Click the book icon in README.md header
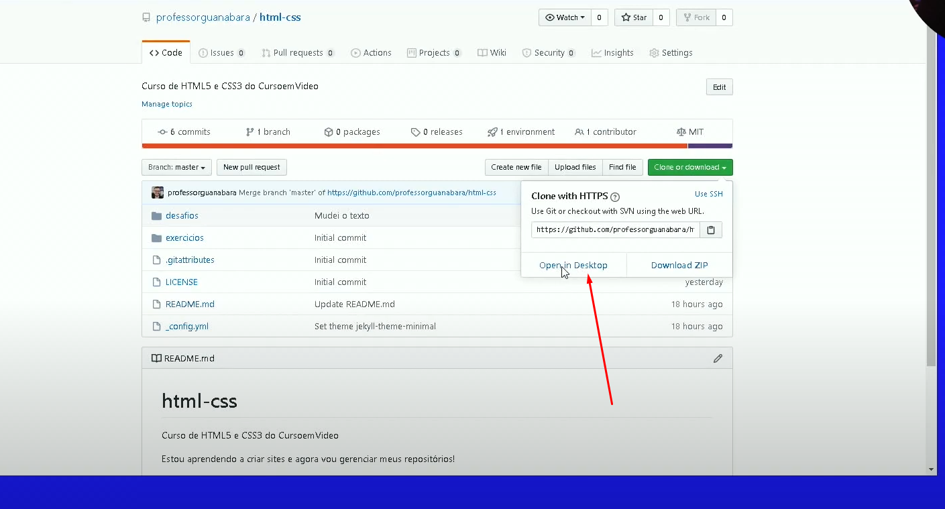 (x=156, y=358)
